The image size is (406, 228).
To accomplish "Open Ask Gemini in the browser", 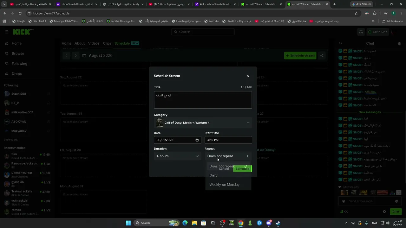I will click(x=362, y=4).
